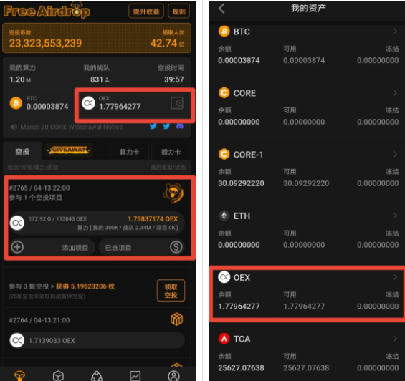The image size is (405, 381).
Task: Expand the CORE-1 asset details chevron
Action: point(395,154)
